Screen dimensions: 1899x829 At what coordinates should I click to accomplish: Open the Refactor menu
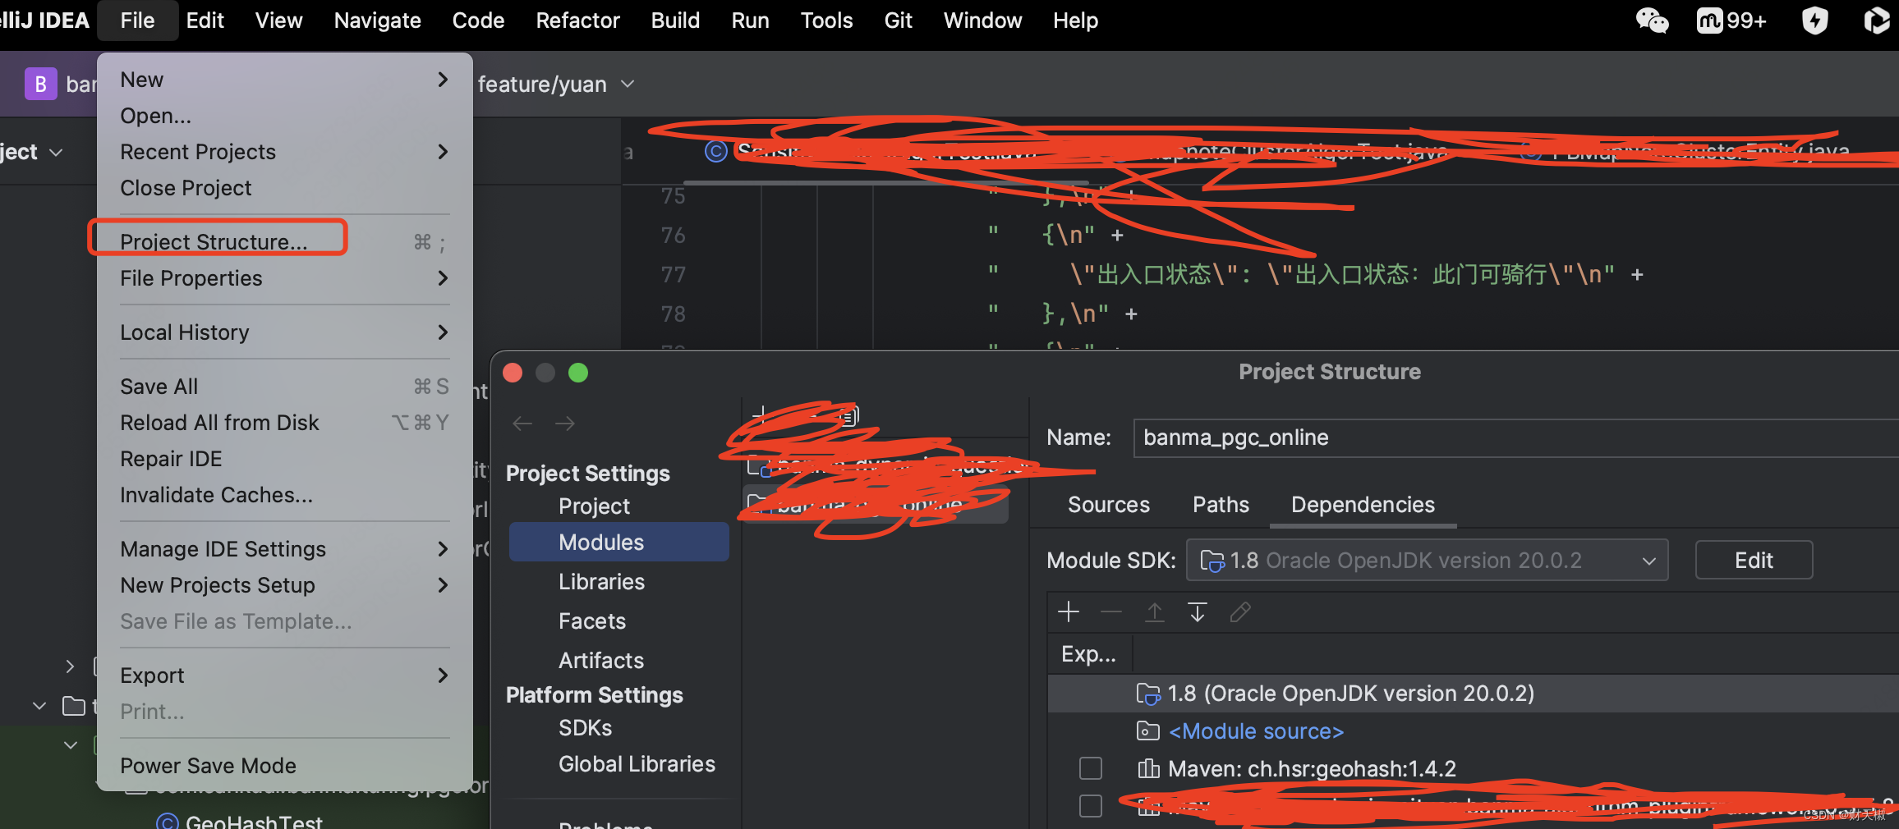tap(577, 21)
